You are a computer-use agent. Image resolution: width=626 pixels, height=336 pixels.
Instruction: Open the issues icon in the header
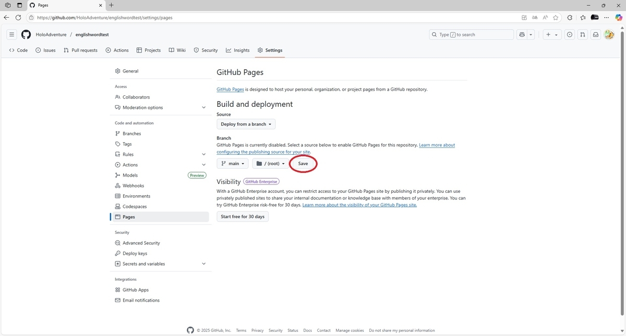point(569,34)
